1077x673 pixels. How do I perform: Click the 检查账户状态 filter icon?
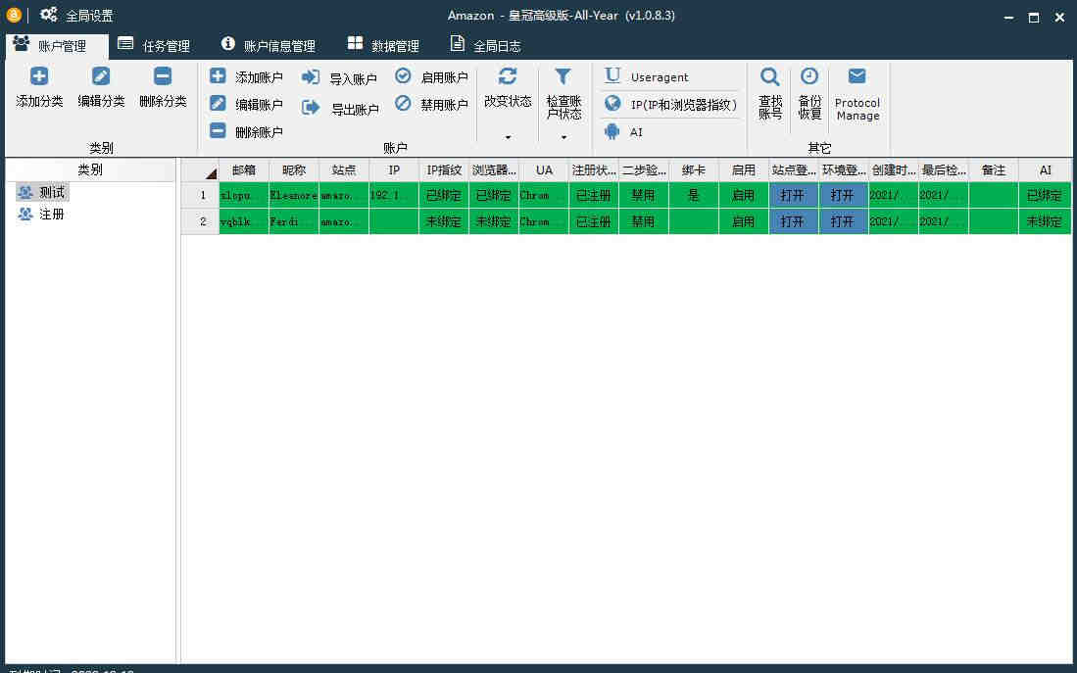pyautogui.click(x=563, y=76)
